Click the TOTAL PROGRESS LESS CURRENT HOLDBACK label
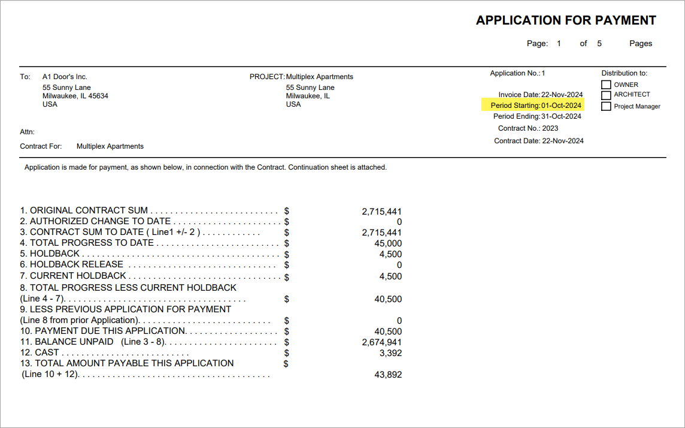The width and height of the screenshot is (685, 428). point(128,288)
